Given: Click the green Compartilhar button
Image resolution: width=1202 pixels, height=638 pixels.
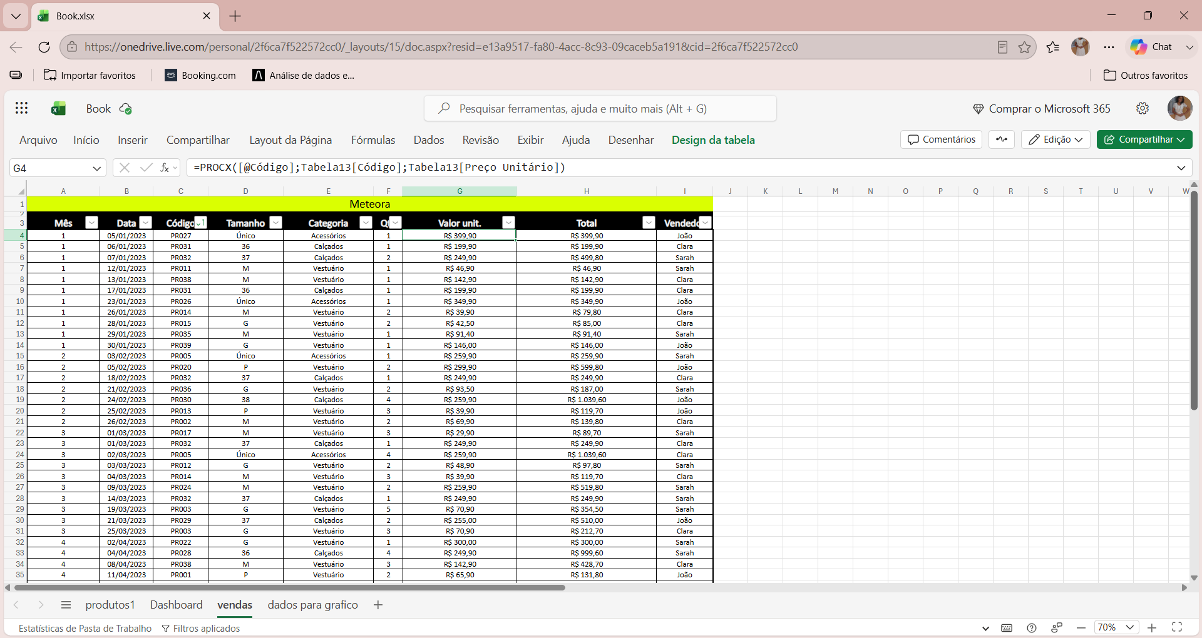Looking at the screenshot, I should point(1144,139).
